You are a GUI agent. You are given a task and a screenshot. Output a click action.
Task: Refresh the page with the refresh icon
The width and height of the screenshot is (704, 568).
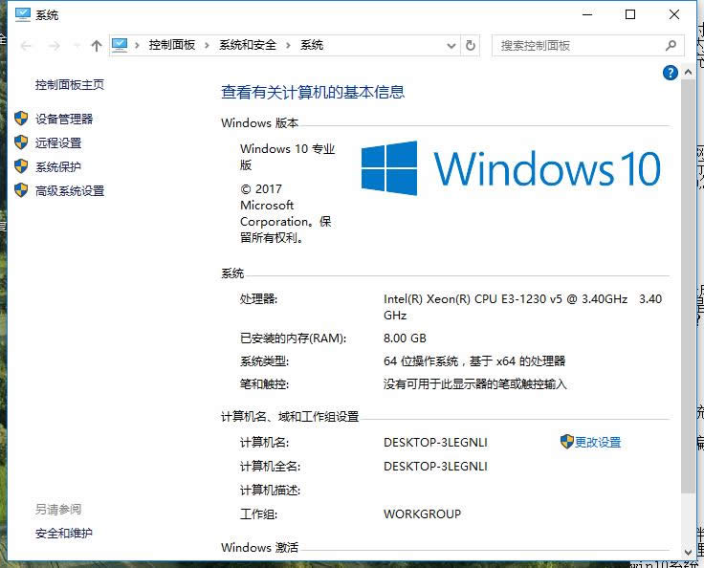click(470, 45)
